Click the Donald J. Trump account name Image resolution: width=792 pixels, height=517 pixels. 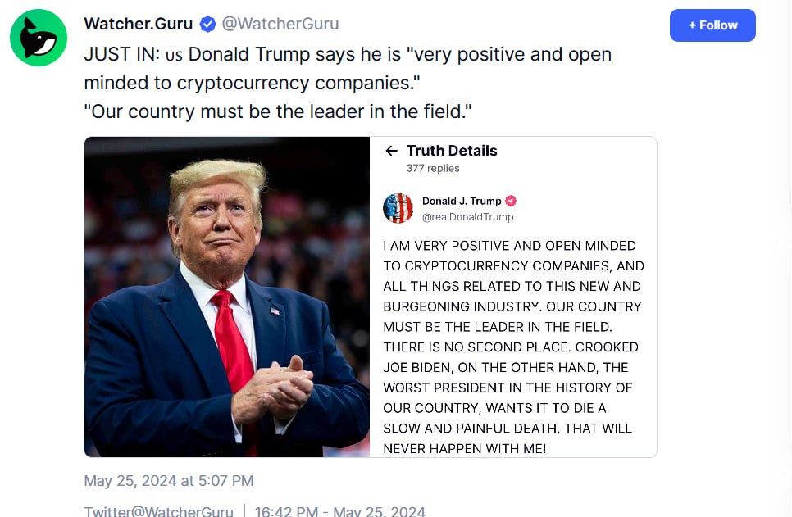[x=462, y=201]
